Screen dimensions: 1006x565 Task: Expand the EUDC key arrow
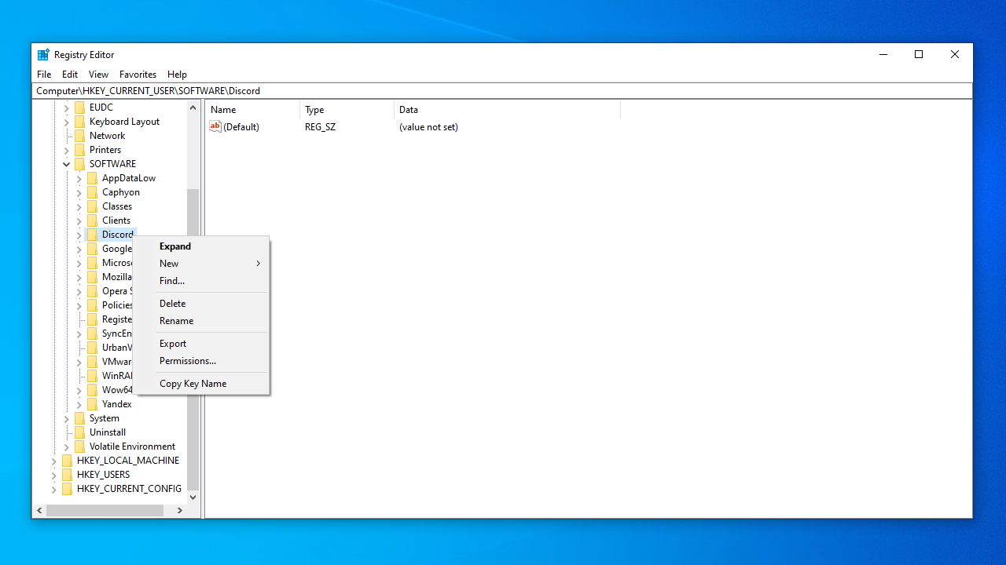(x=67, y=108)
